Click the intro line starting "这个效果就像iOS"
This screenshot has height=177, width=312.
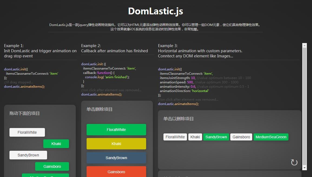tap(155, 29)
